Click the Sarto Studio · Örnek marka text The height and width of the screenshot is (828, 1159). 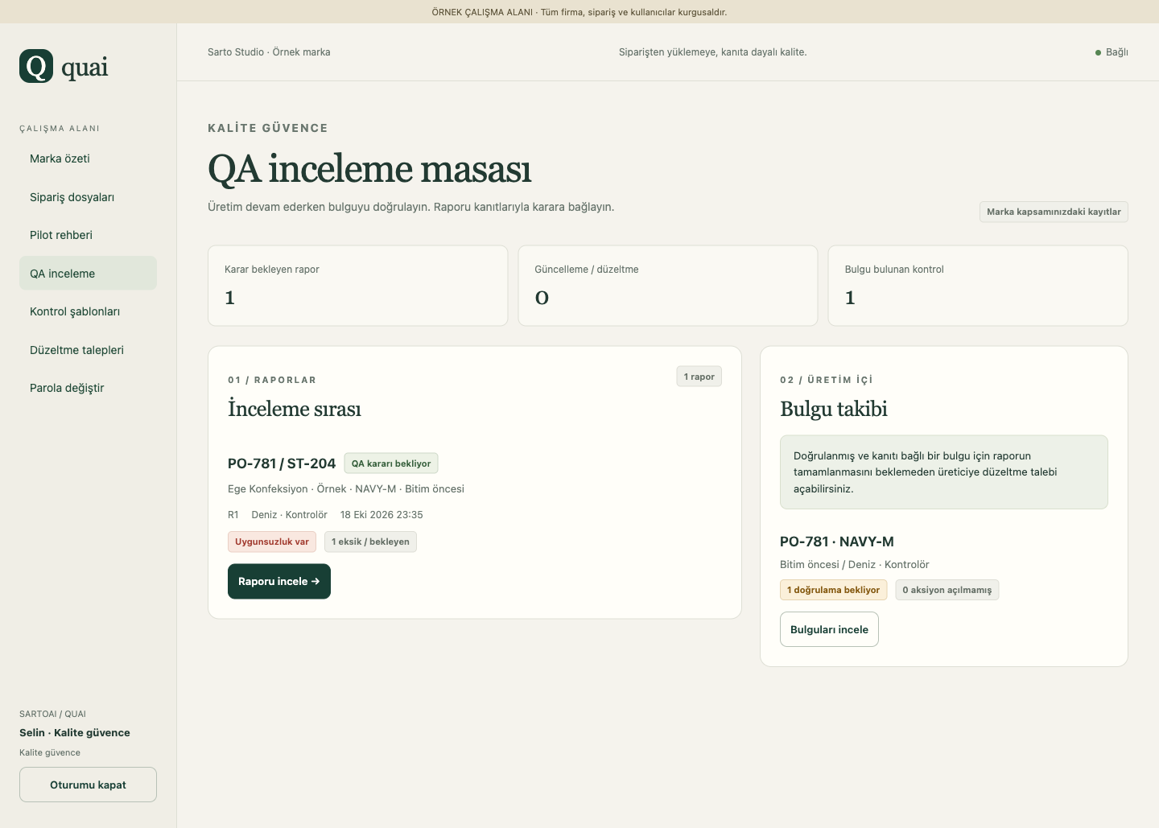click(269, 52)
